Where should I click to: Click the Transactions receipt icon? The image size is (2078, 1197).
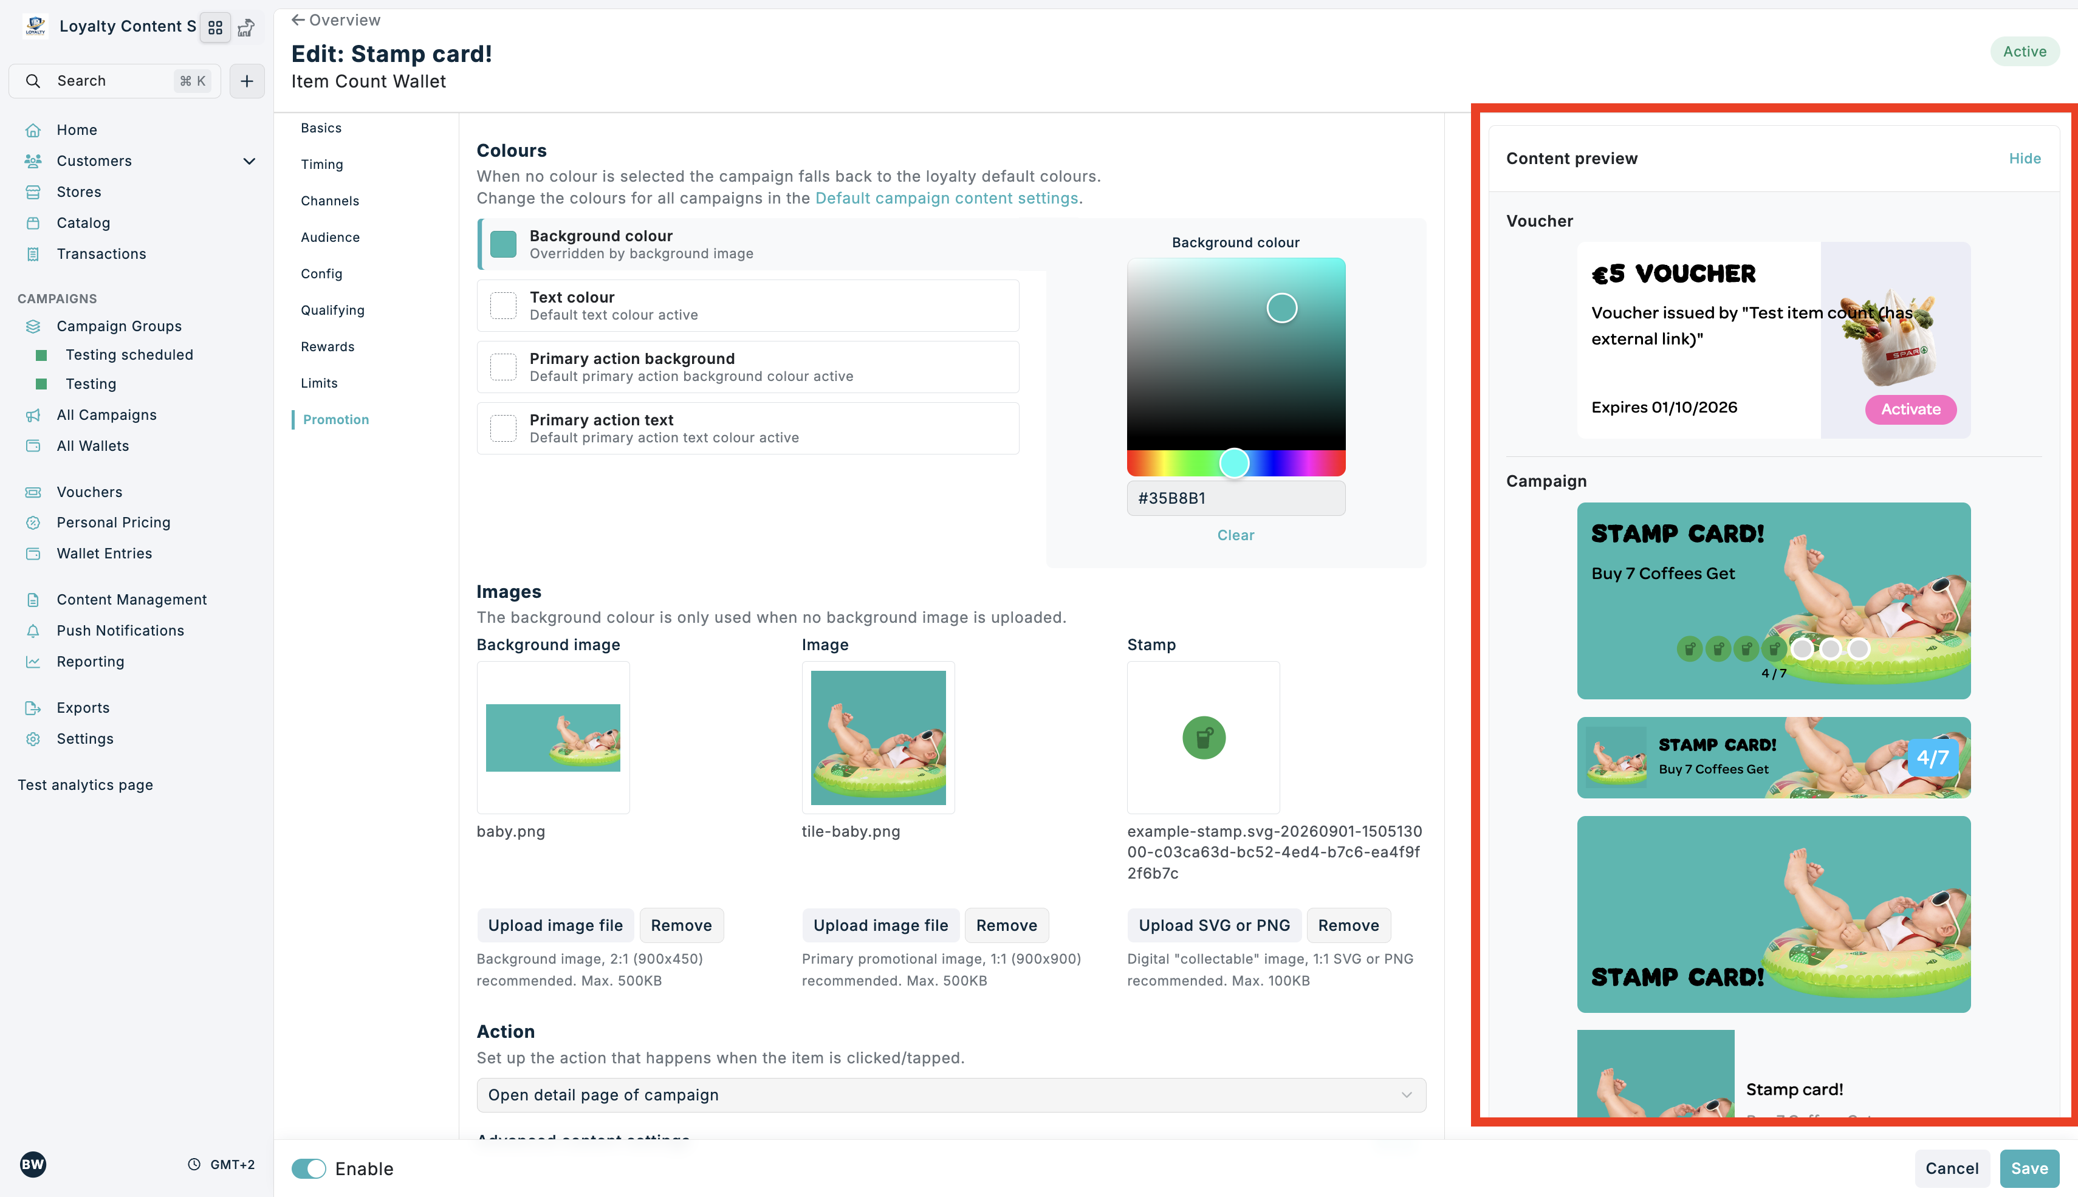tap(33, 254)
